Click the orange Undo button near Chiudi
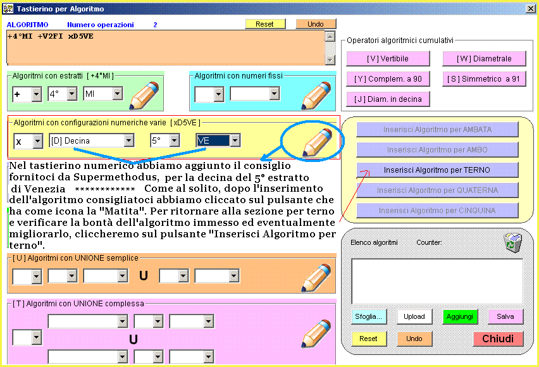Screen dimensions: 539x367 tap(414, 339)
